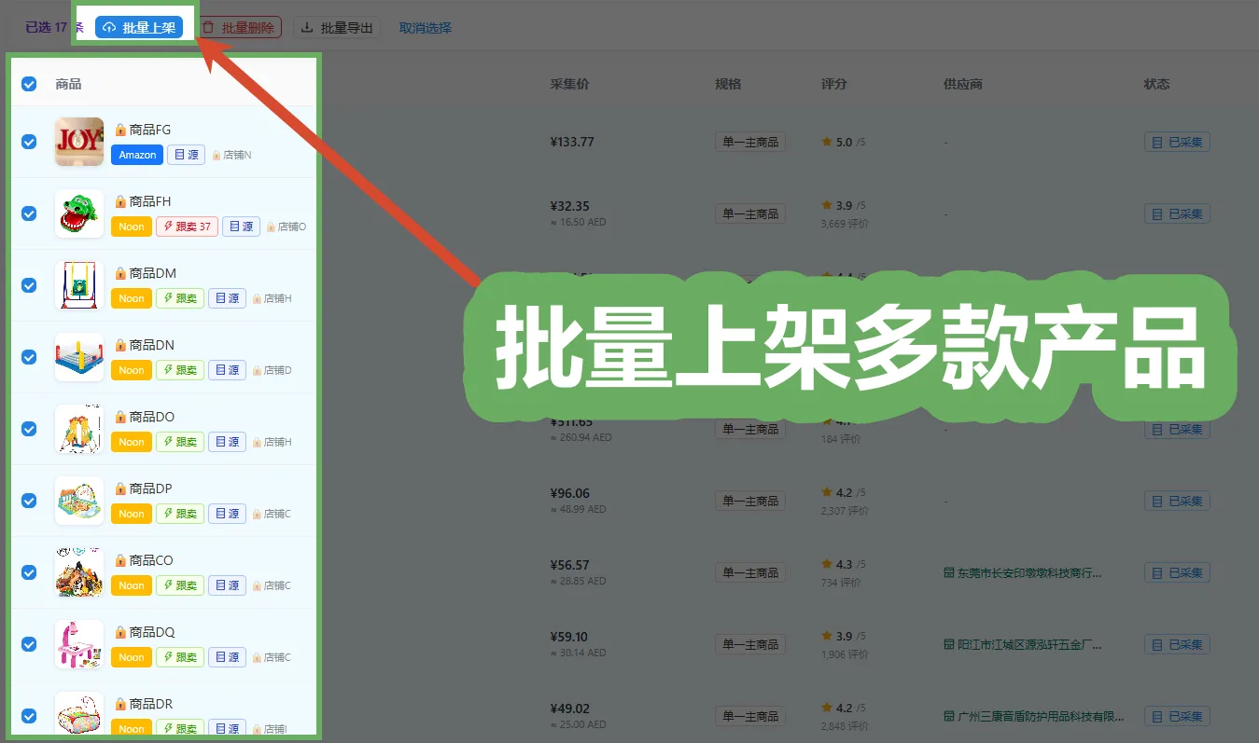Click the 源 source tag in 商品DP row

[x=227, y=514]
